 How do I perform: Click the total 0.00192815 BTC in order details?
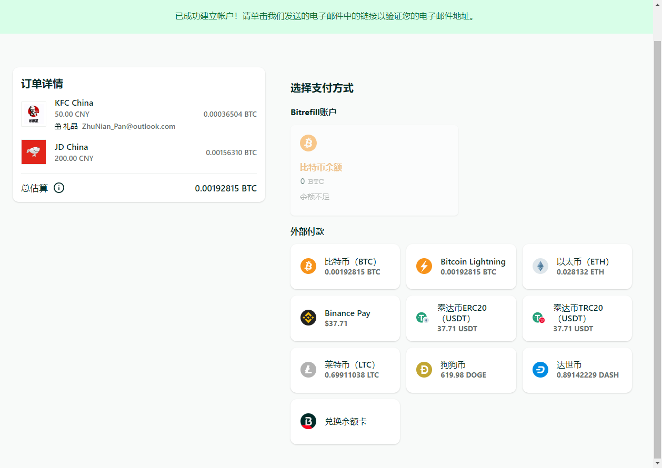point(226,188)
